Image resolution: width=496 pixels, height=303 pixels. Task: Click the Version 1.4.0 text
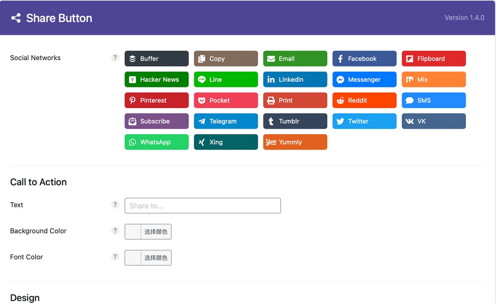click(x=464, y=18)
